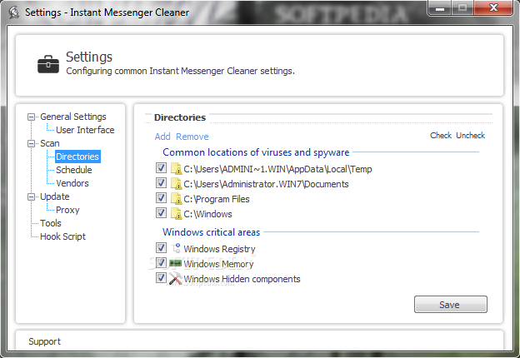The image size is (520, 358).
Task: Click the Windows Registry icon
Action: click(176, 248)
